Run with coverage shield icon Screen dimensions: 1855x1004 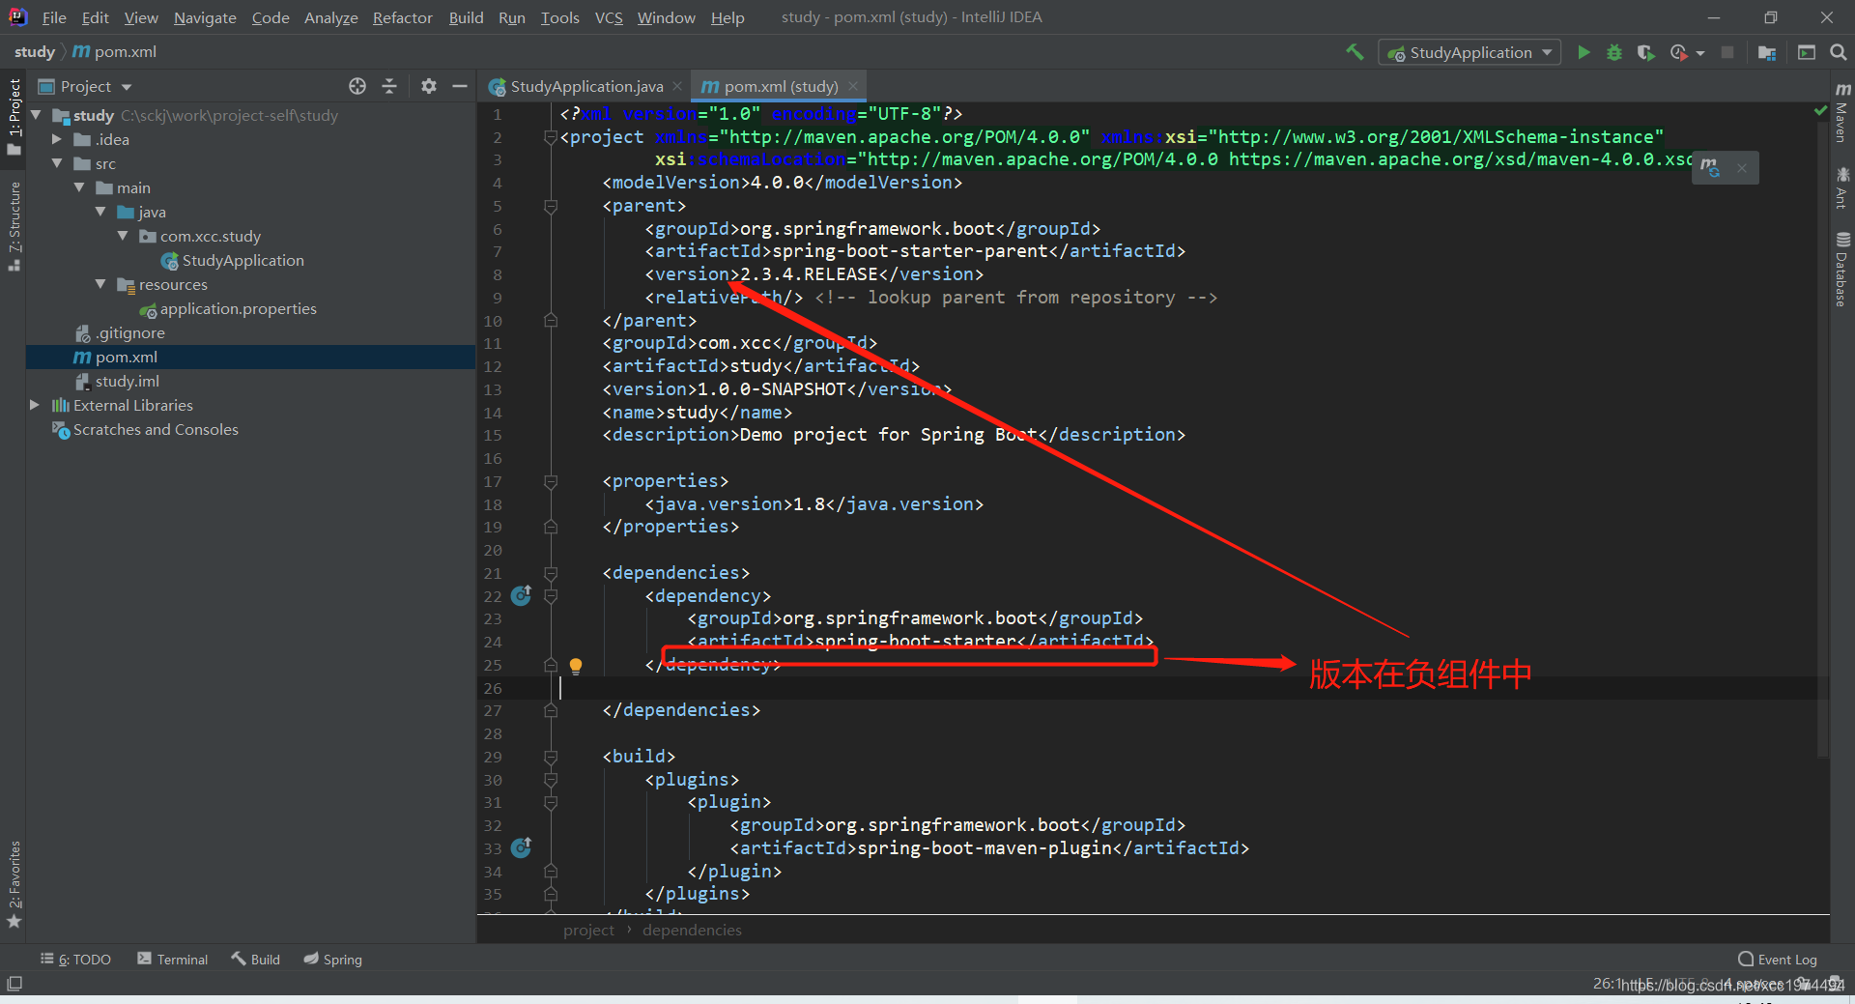click(1645, 52)
